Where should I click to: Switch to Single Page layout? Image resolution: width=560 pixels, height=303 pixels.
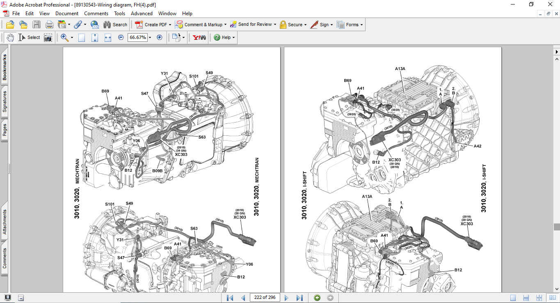click(513, 298)
